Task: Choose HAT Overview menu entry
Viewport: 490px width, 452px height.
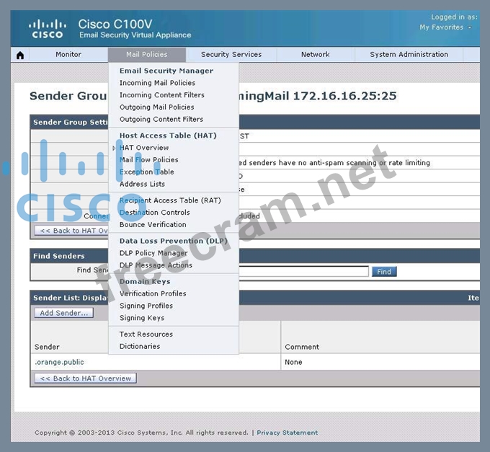Action: pos(144,148)
